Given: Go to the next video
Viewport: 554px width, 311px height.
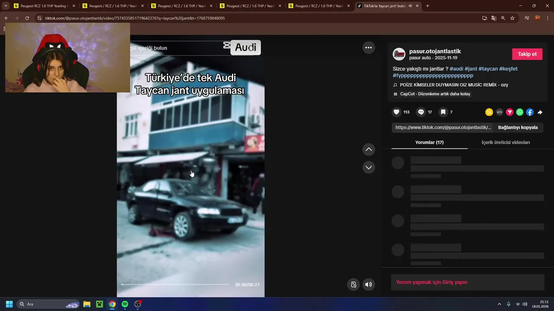Looking at the screenshot, I should [369, 167].
